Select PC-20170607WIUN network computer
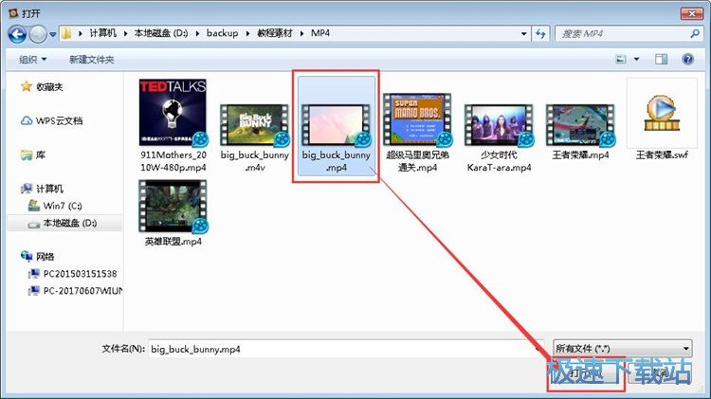The height and width of the screenshot is (399, 711). 83,291
